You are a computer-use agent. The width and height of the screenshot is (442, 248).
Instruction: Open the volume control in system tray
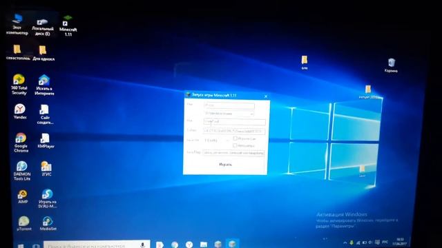(370, 242)
